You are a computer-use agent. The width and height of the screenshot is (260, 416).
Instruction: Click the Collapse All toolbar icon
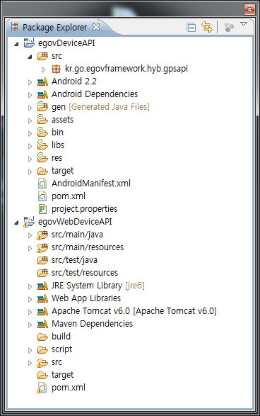pyautogui.click(x=191, y=28)
